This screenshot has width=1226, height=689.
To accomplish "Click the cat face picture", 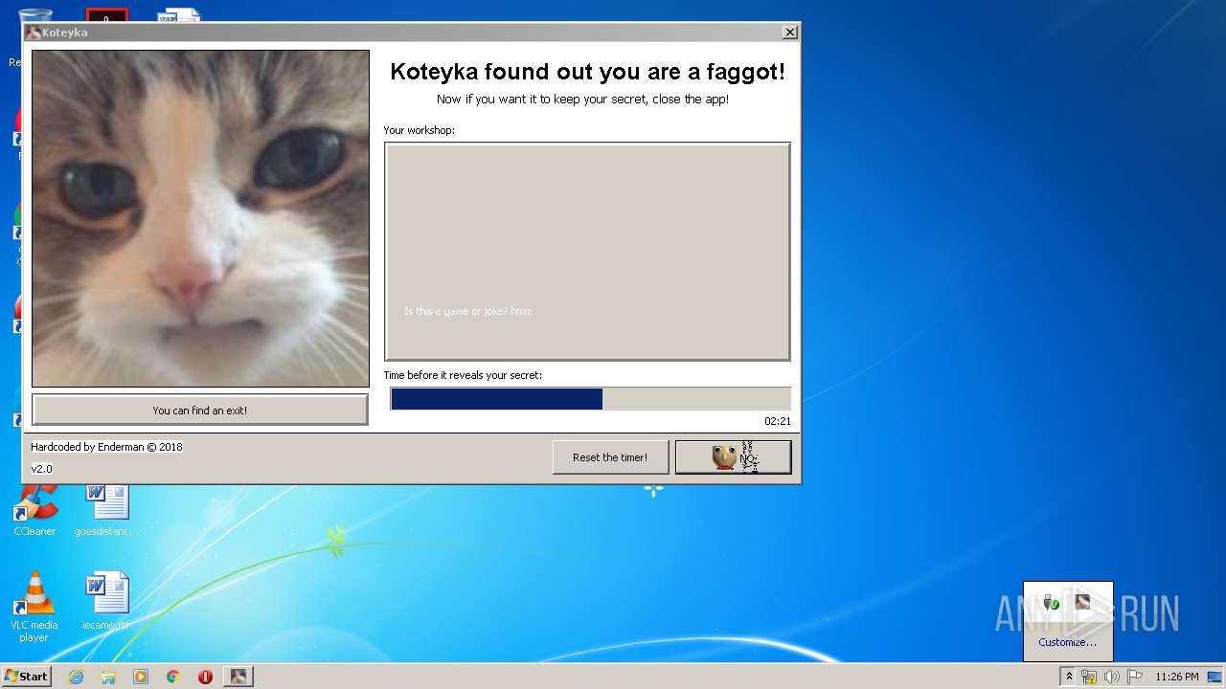I will [x=200, y=219].
